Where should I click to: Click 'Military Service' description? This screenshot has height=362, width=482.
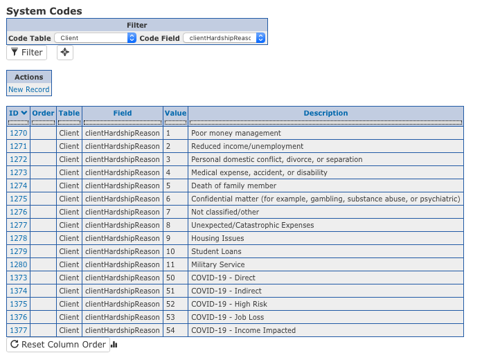(x=218, y=264)
